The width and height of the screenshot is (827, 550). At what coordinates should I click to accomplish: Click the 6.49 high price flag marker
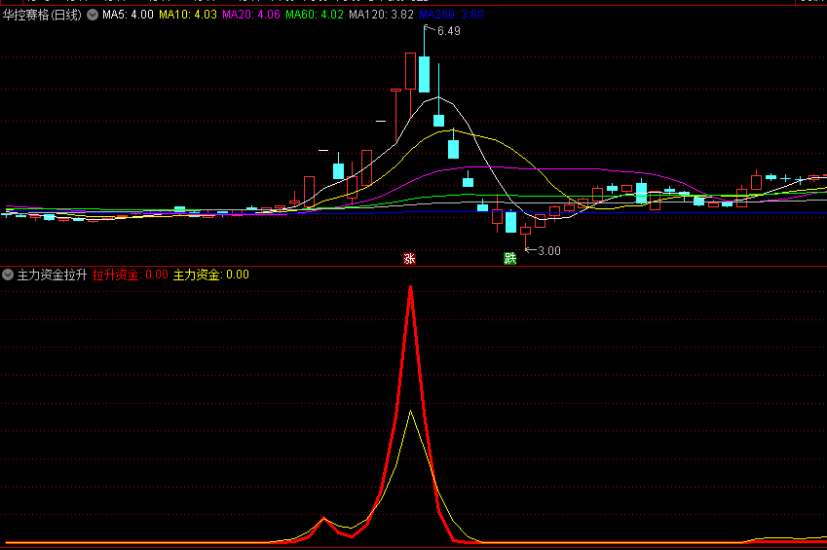[x=447, y=31]
